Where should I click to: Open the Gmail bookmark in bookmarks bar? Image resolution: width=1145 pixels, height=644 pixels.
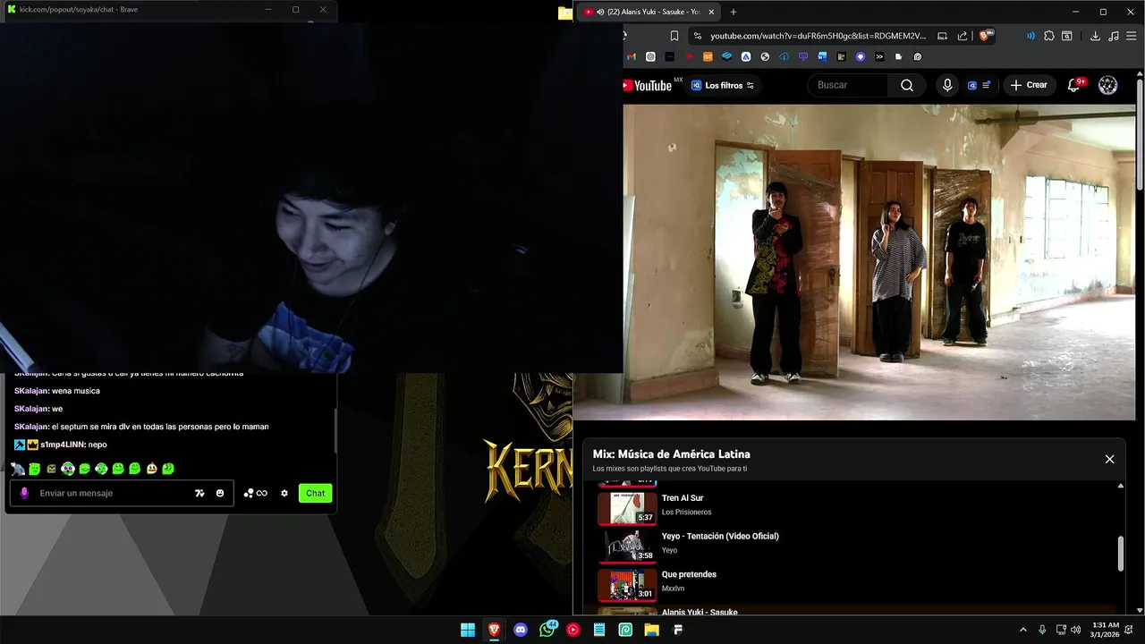coord(632,56)
